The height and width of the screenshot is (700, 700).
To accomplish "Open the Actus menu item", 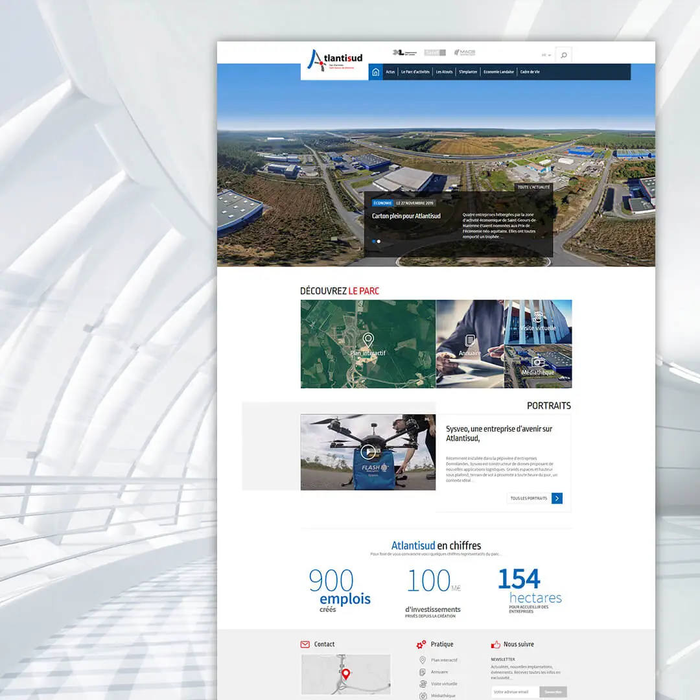I will click(x=390, y=72).
